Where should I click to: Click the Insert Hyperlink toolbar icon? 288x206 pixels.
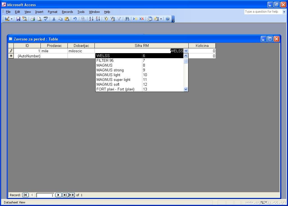(83, 19)
